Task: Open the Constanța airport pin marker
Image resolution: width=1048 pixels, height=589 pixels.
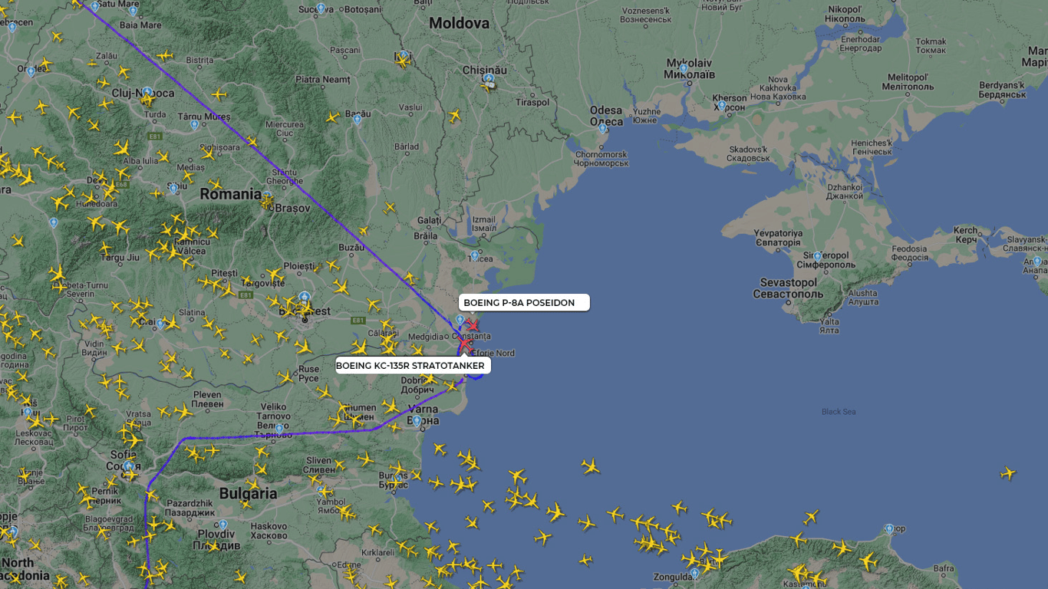Action: tap(460, 319)
